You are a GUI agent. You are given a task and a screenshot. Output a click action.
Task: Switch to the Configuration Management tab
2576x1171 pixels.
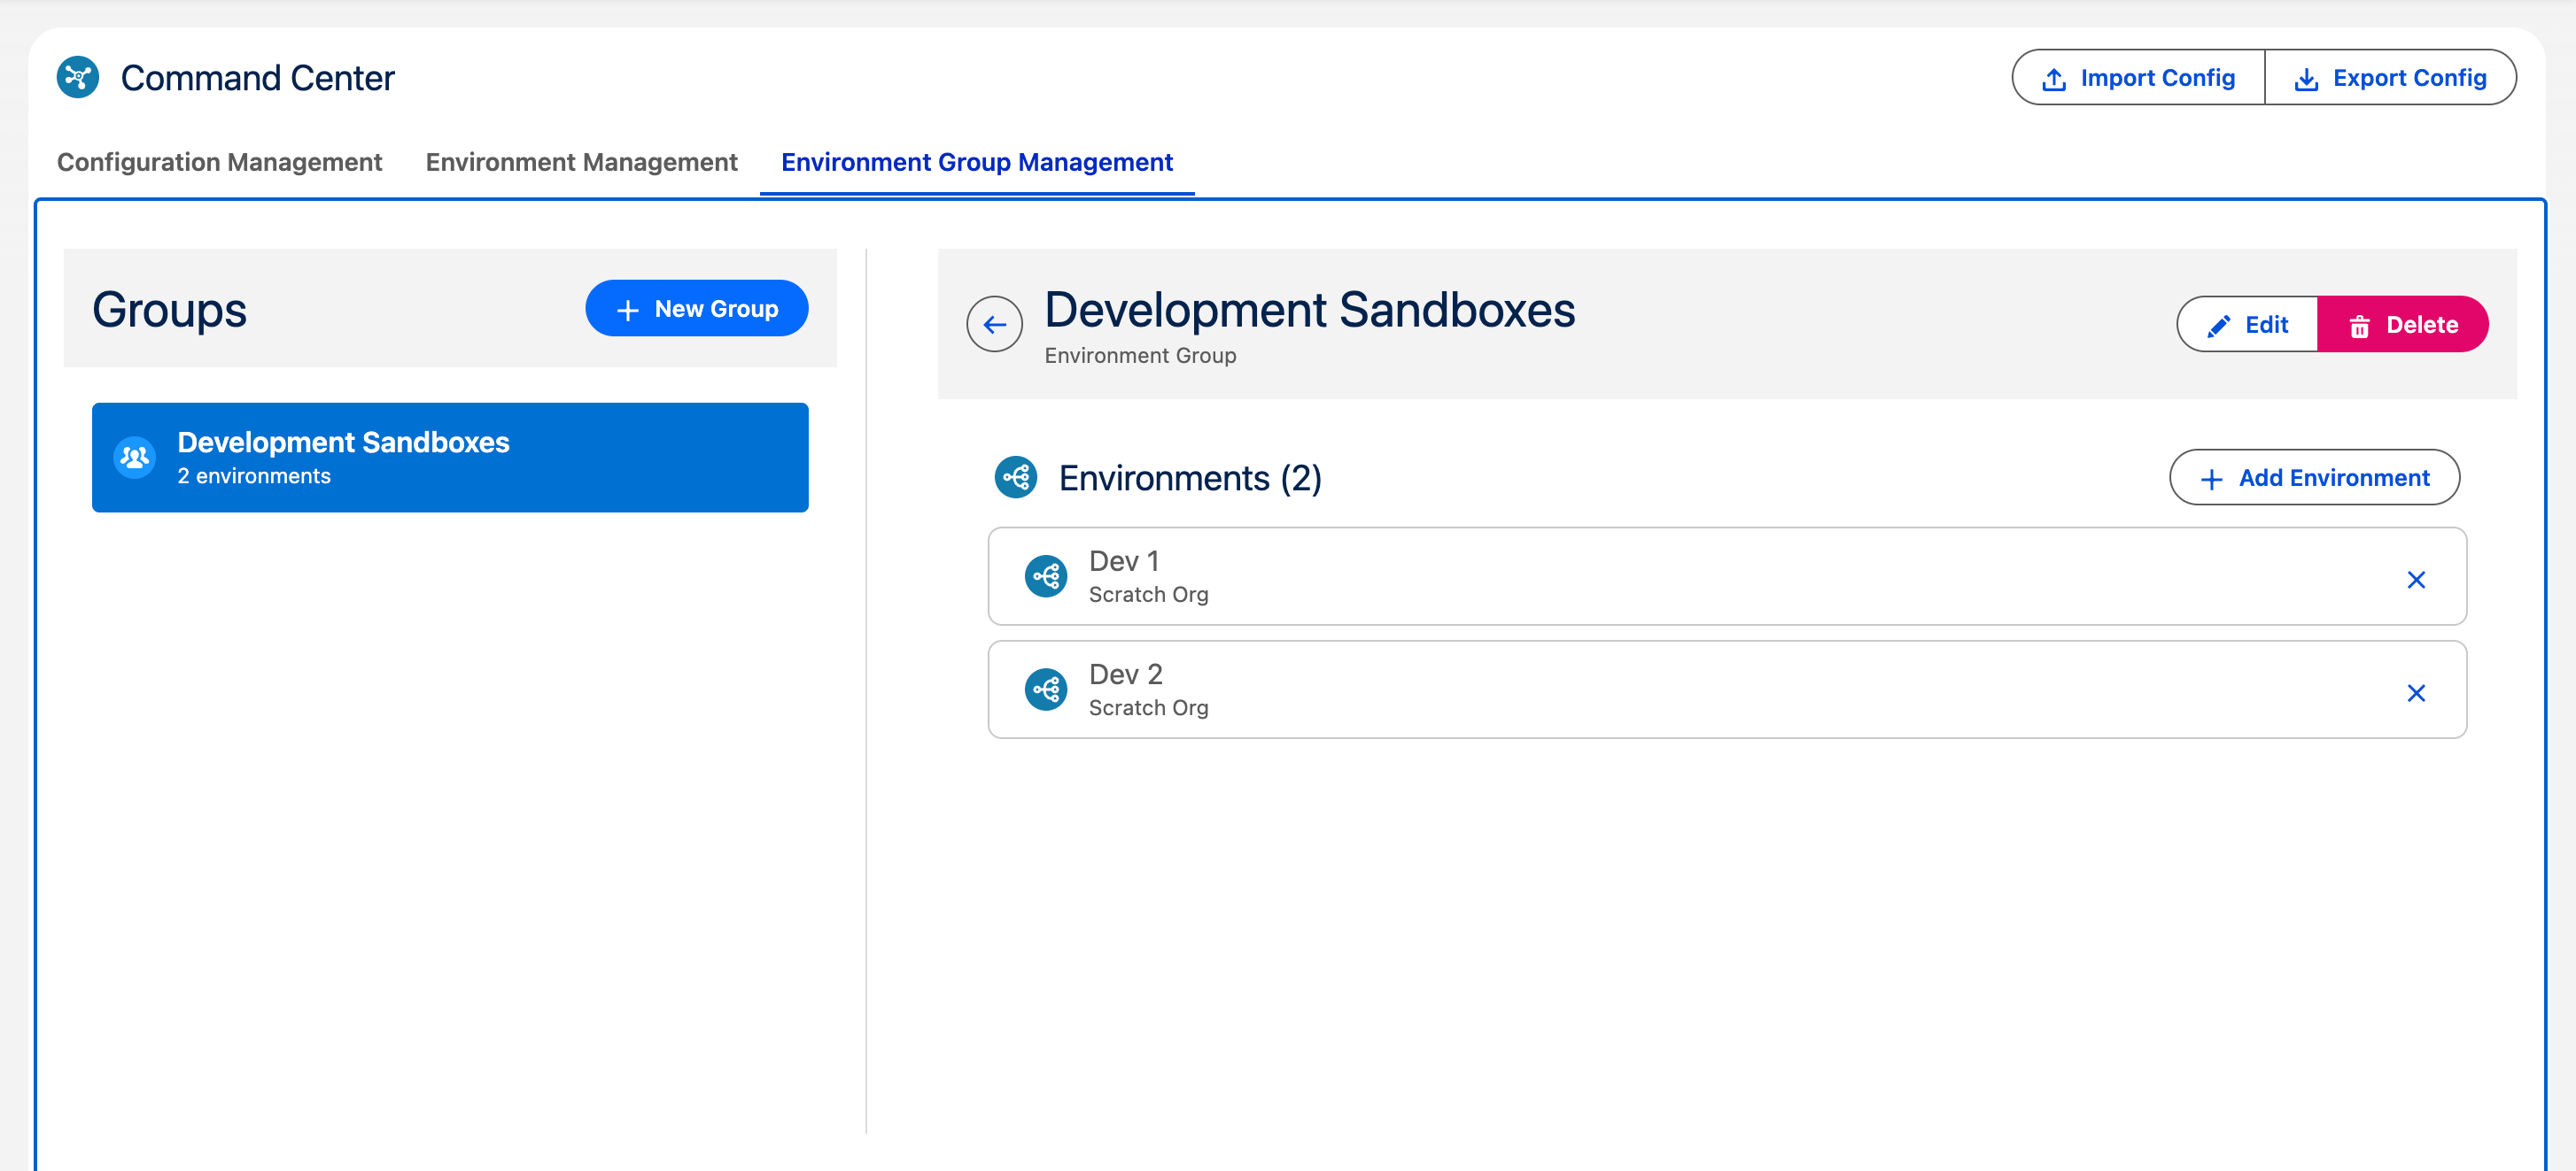point(219,162)
